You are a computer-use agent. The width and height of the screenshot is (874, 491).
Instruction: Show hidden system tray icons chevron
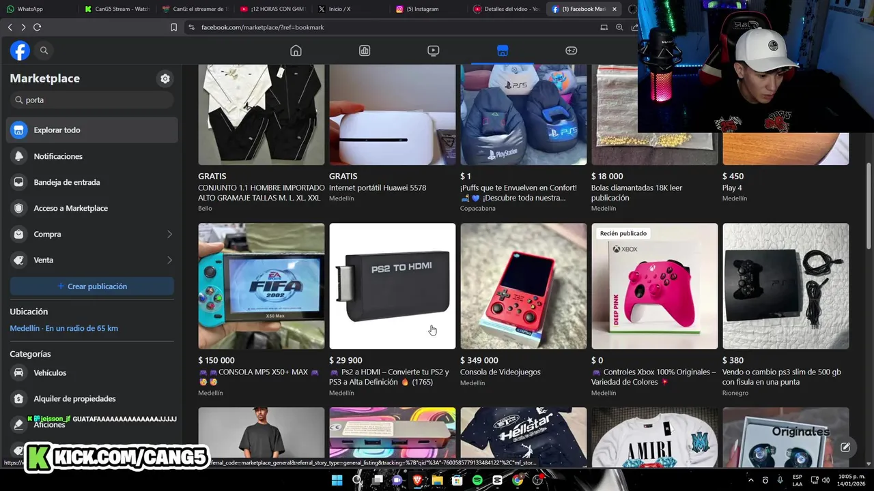(x=750, y=480)
